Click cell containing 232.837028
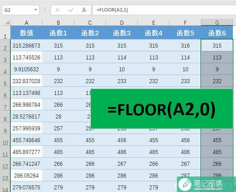 (27, 81)
